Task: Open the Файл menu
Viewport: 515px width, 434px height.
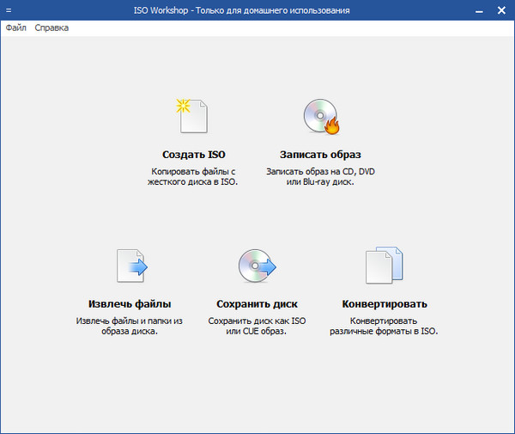Action: tap(15, 28)
